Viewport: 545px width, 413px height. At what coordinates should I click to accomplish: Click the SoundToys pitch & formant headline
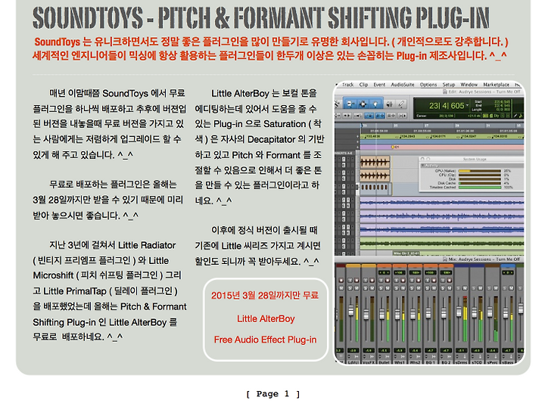[261, 17]
